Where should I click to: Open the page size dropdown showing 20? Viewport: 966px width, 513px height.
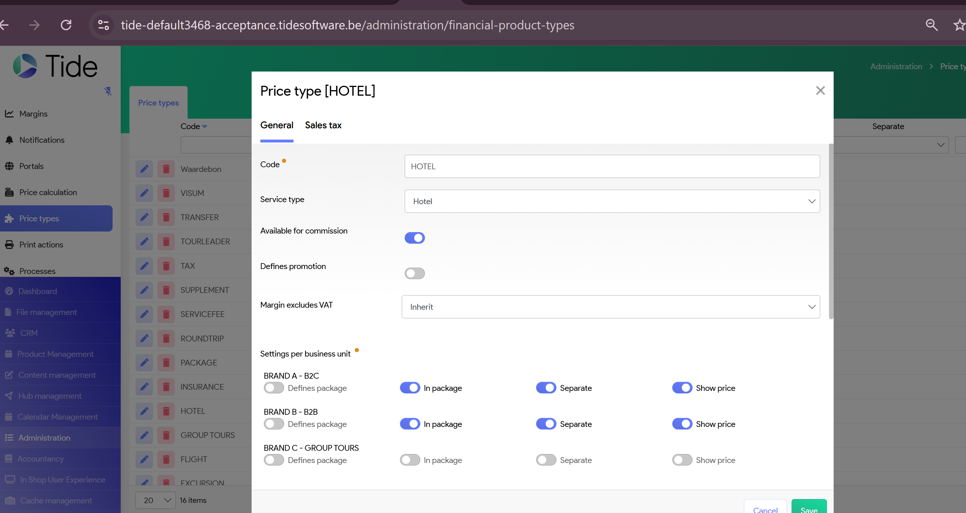(156, 500)
